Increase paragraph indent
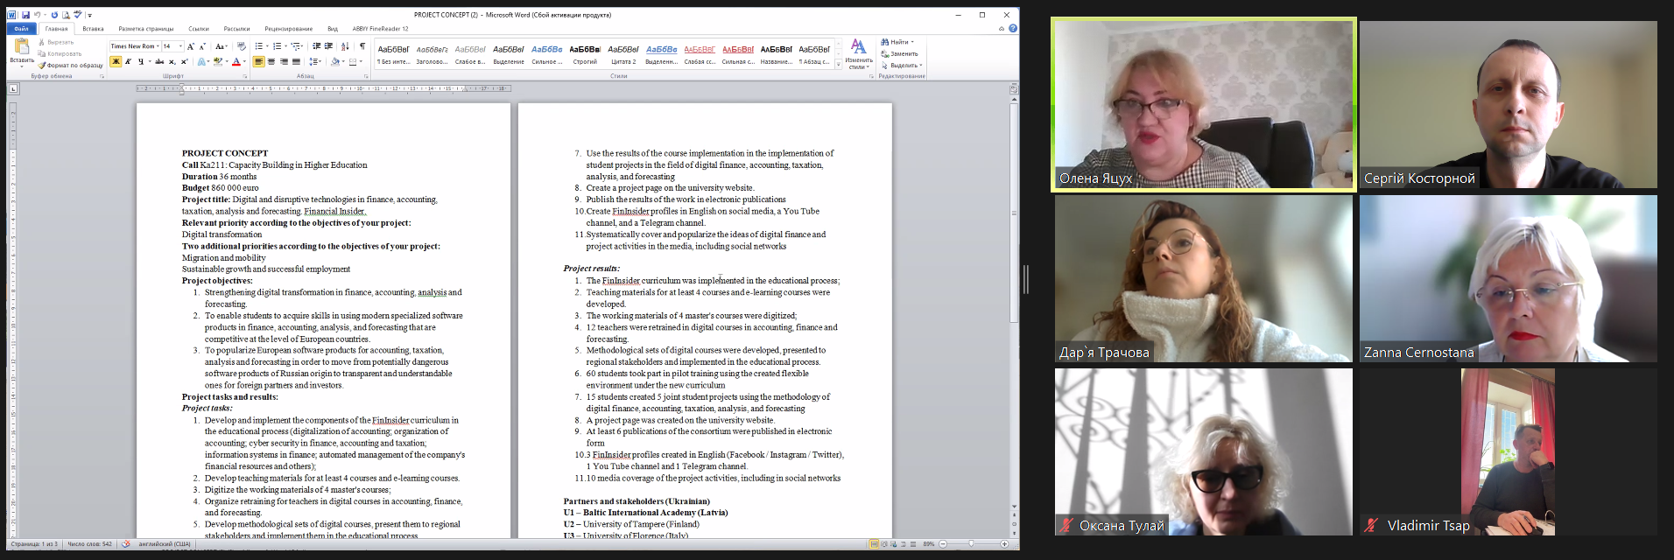1674x560 pixels. click(328, 46)
